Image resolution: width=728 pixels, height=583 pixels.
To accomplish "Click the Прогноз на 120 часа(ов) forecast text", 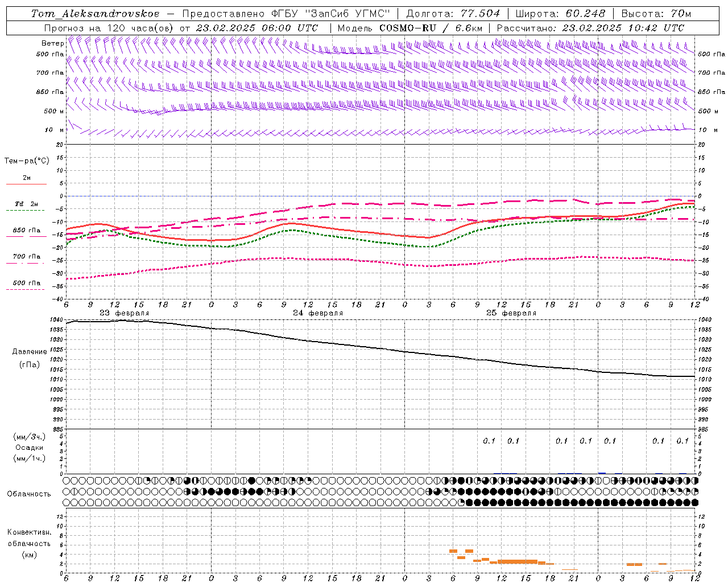I will click(109, 28).
